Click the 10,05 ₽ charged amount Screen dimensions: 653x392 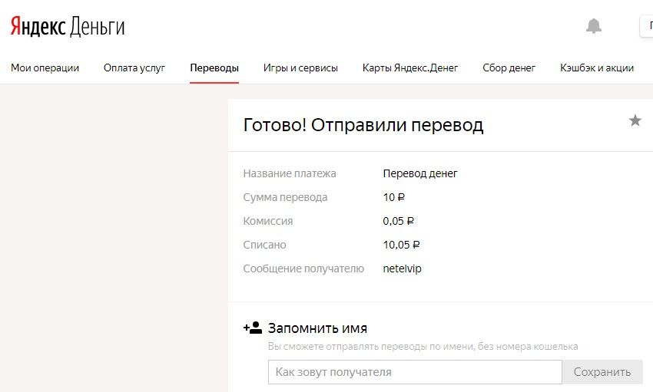click(401, 245)
